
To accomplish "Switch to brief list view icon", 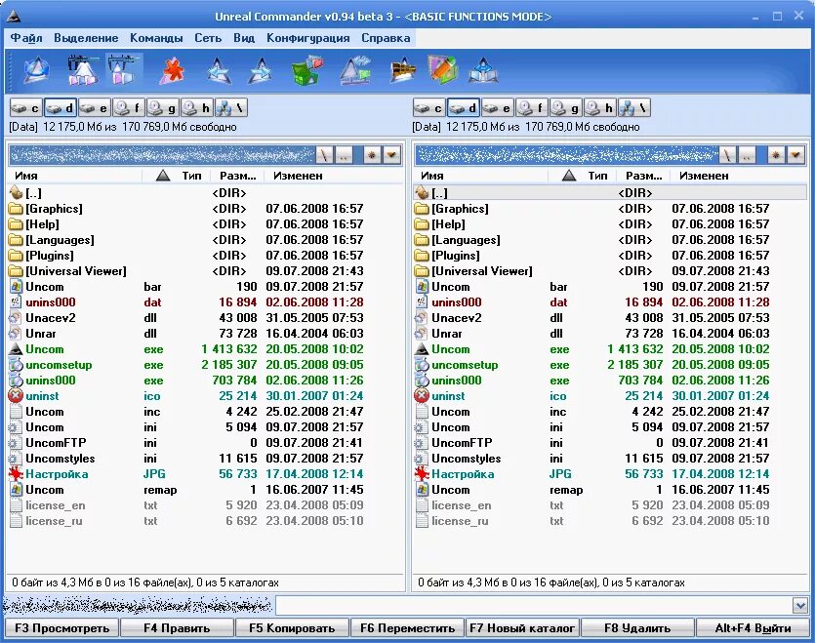I will (x=82, y=70).
